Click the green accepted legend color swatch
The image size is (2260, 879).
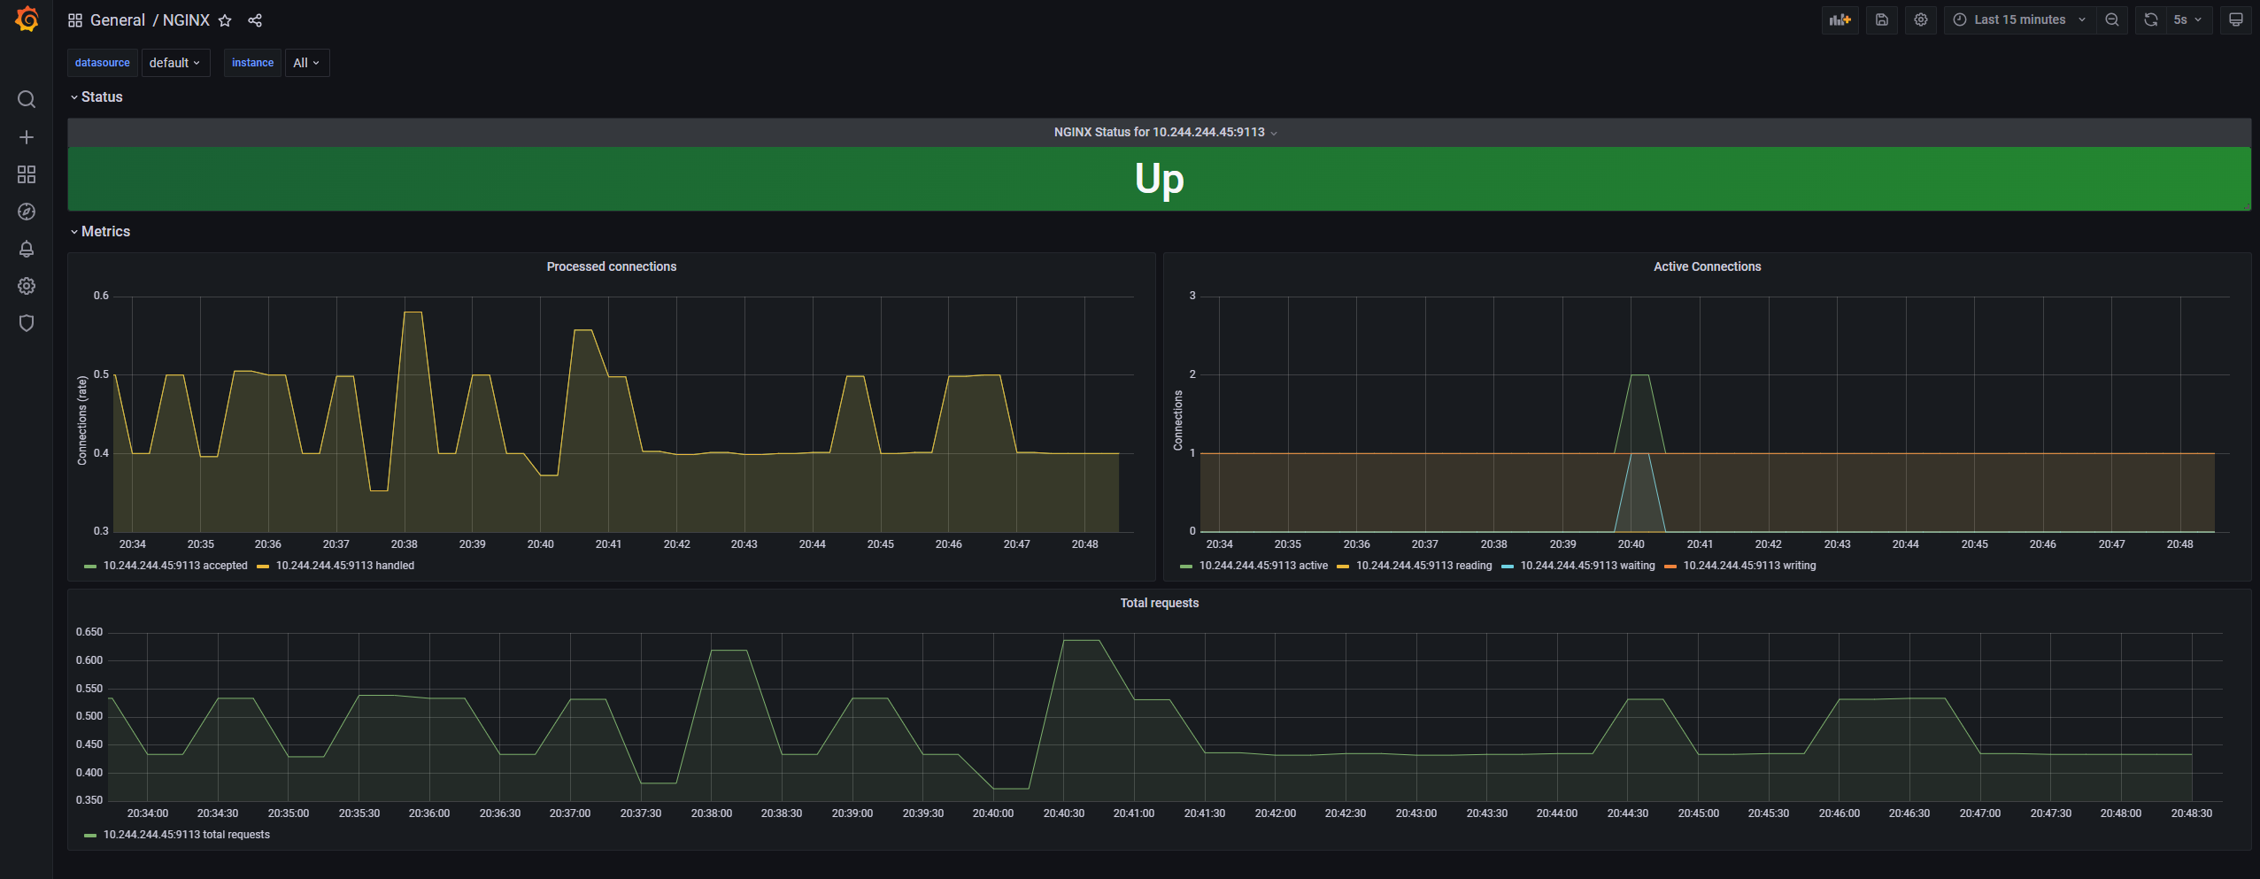(90, 567)
